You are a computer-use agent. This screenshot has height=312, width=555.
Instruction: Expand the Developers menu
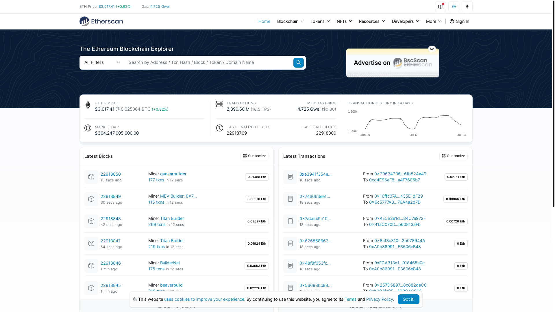pyautogui.click(x=406, y=21)
